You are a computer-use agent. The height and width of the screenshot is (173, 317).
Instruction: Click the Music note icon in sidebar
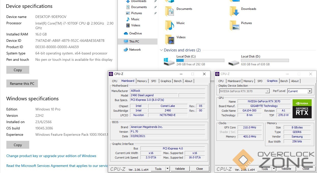pos(128,19)
